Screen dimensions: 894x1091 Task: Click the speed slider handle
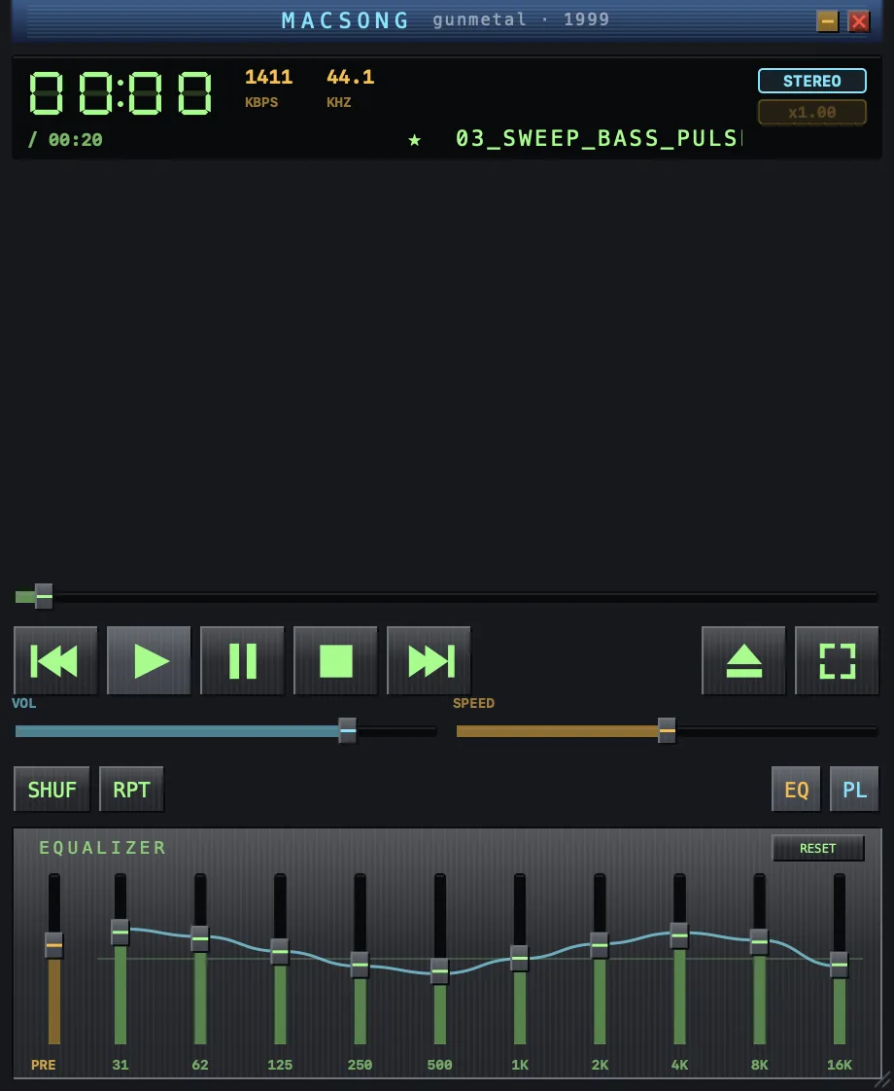click(667, 730)
